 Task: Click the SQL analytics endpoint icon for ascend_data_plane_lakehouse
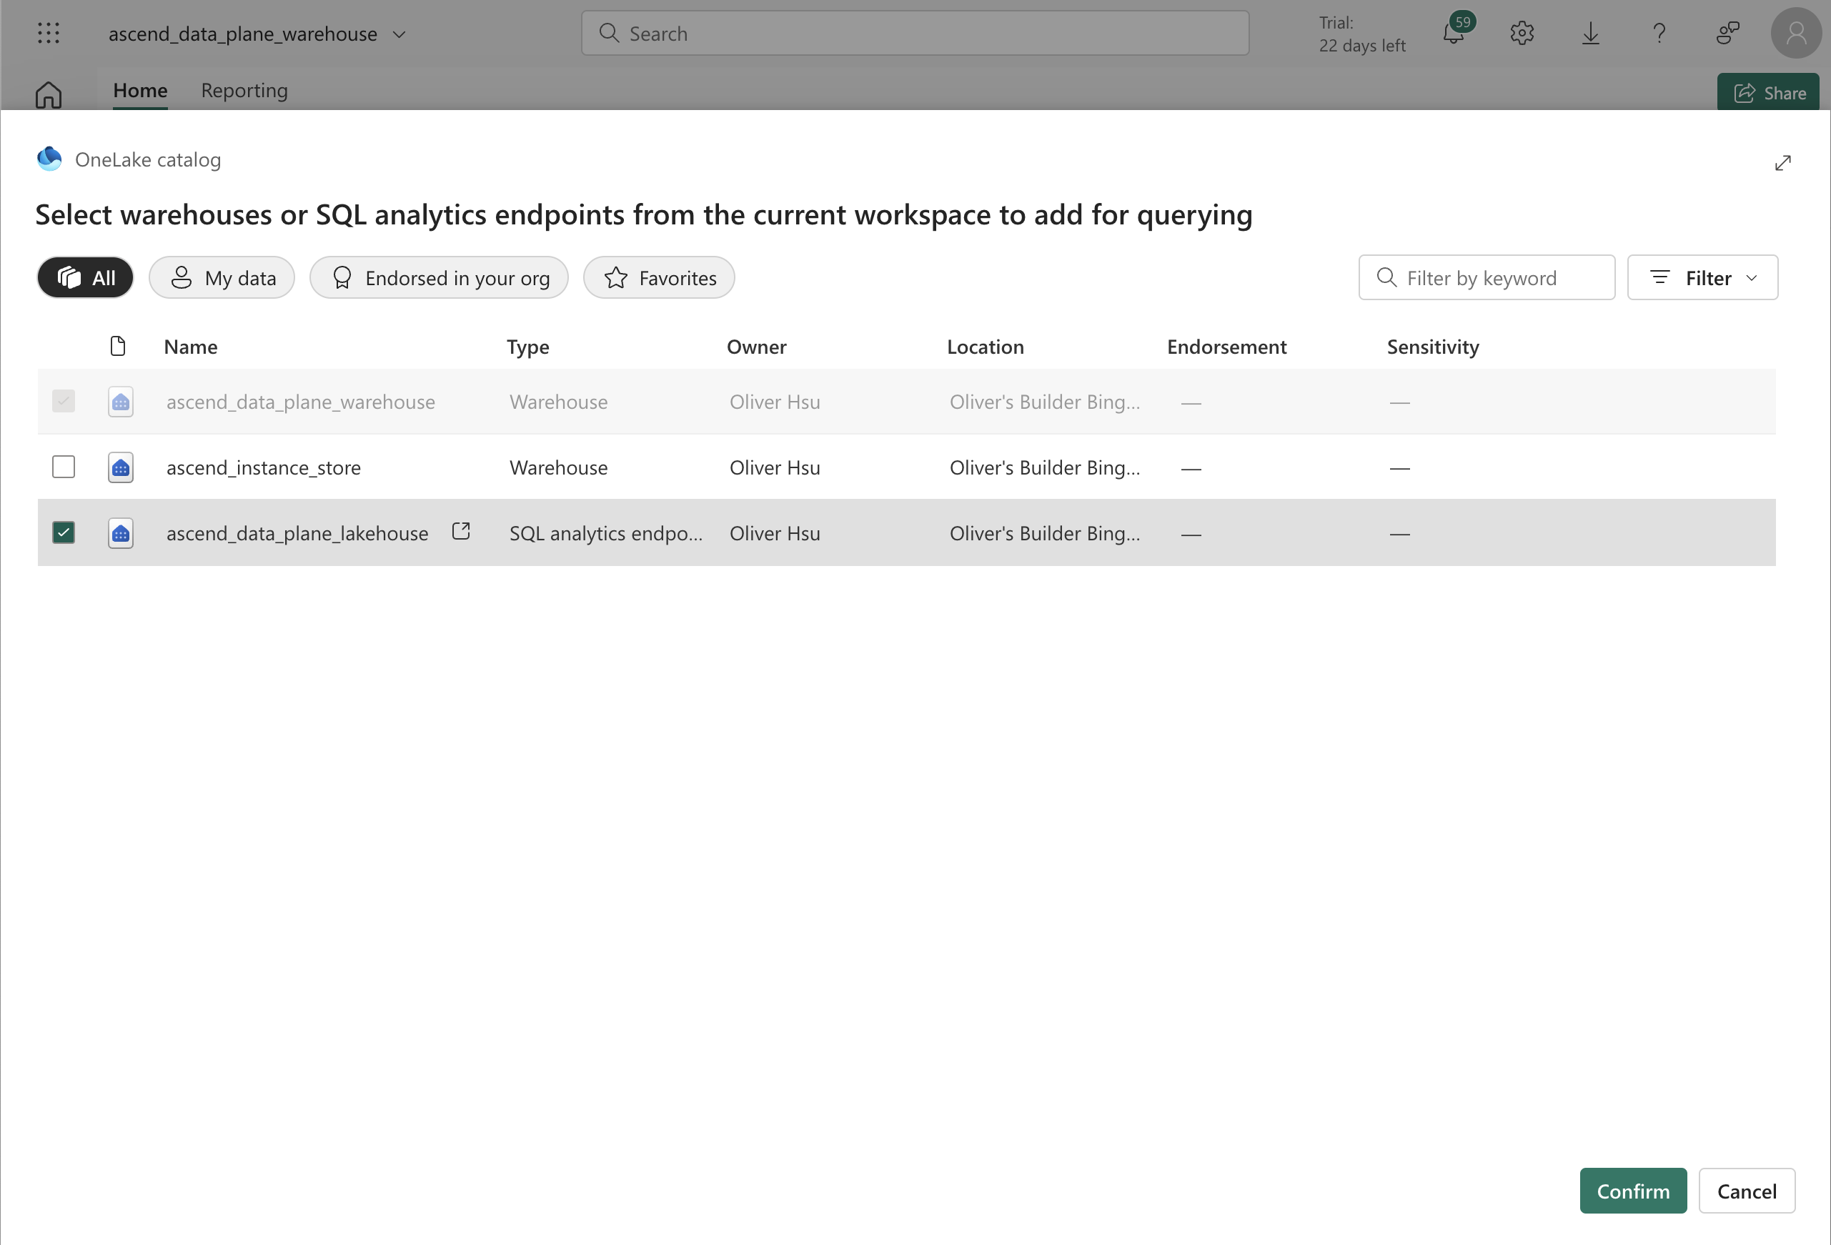pyautogui.click(x=121, y=531)
